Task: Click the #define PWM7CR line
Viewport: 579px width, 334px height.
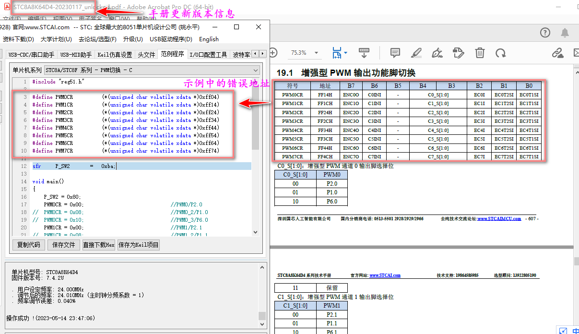Action: pos(126,151)
